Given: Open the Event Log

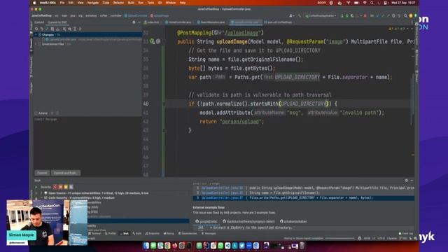Looking at the screenshot, I should coord(406,234).
